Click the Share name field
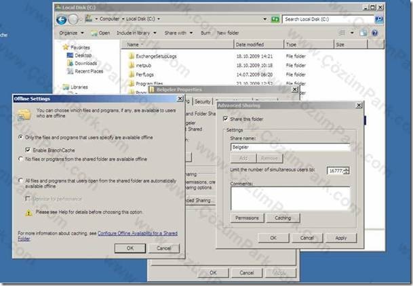The width and height of the screenshot is (413, 286). tap(290, 147)
